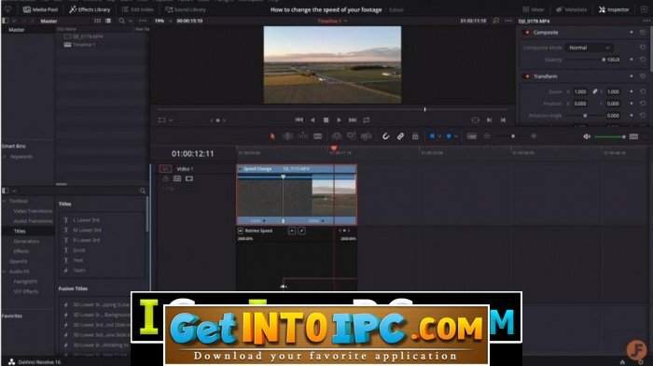Jump to last frame in viewer
This screenshot has width=653, height=366.
tap(353, 120)
